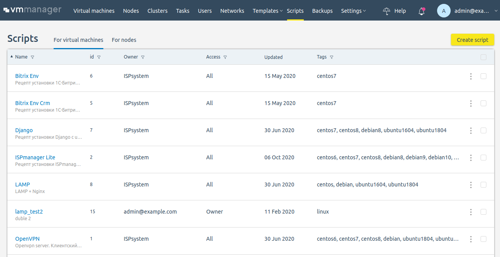Open three-dot menu for Bitrix Env Crm
Viewport: 500px width, 257px height.
pos(471,103)
